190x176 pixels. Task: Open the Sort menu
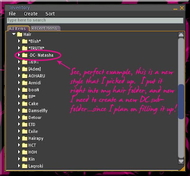pyautogui.click(x=50, y=14)
